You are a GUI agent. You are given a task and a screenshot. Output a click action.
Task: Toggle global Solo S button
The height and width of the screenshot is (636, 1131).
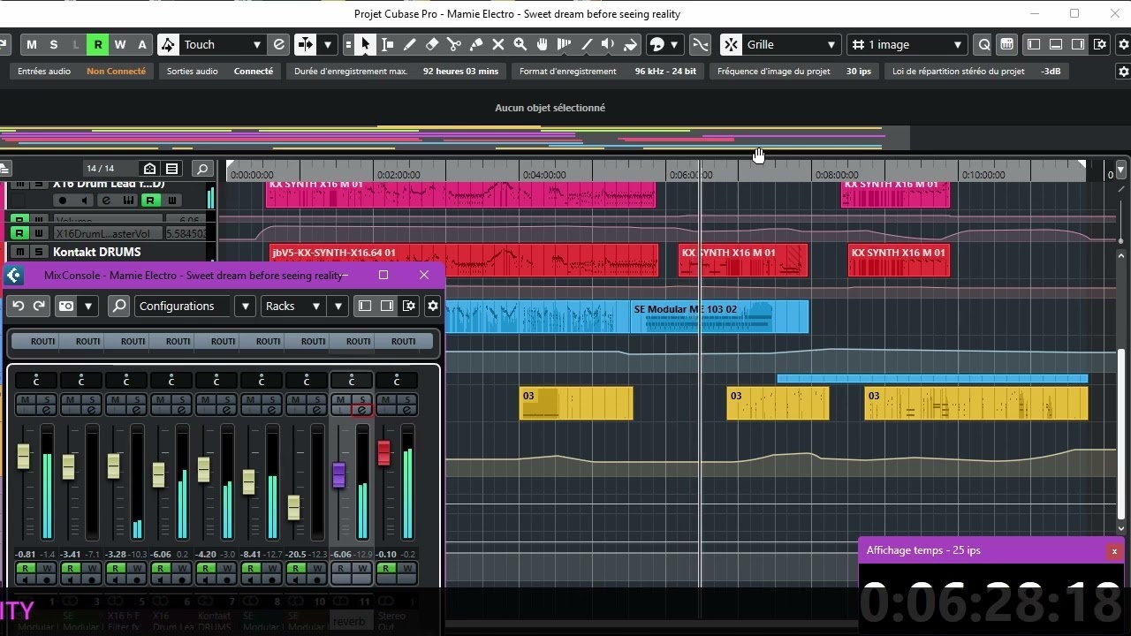(54, 44)
